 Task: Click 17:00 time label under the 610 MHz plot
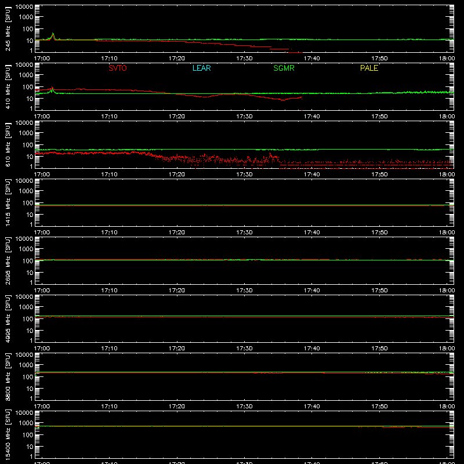(42, 175)
